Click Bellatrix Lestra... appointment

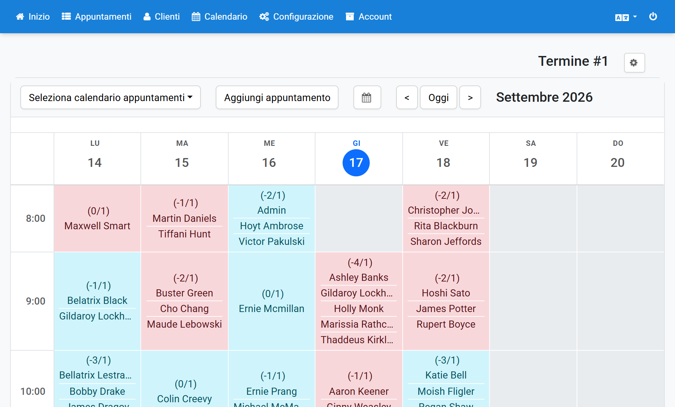tap(95, 375)
